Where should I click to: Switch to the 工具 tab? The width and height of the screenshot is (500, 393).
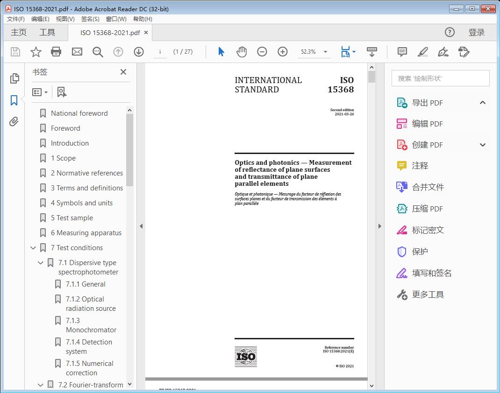[x=47, y=32]
